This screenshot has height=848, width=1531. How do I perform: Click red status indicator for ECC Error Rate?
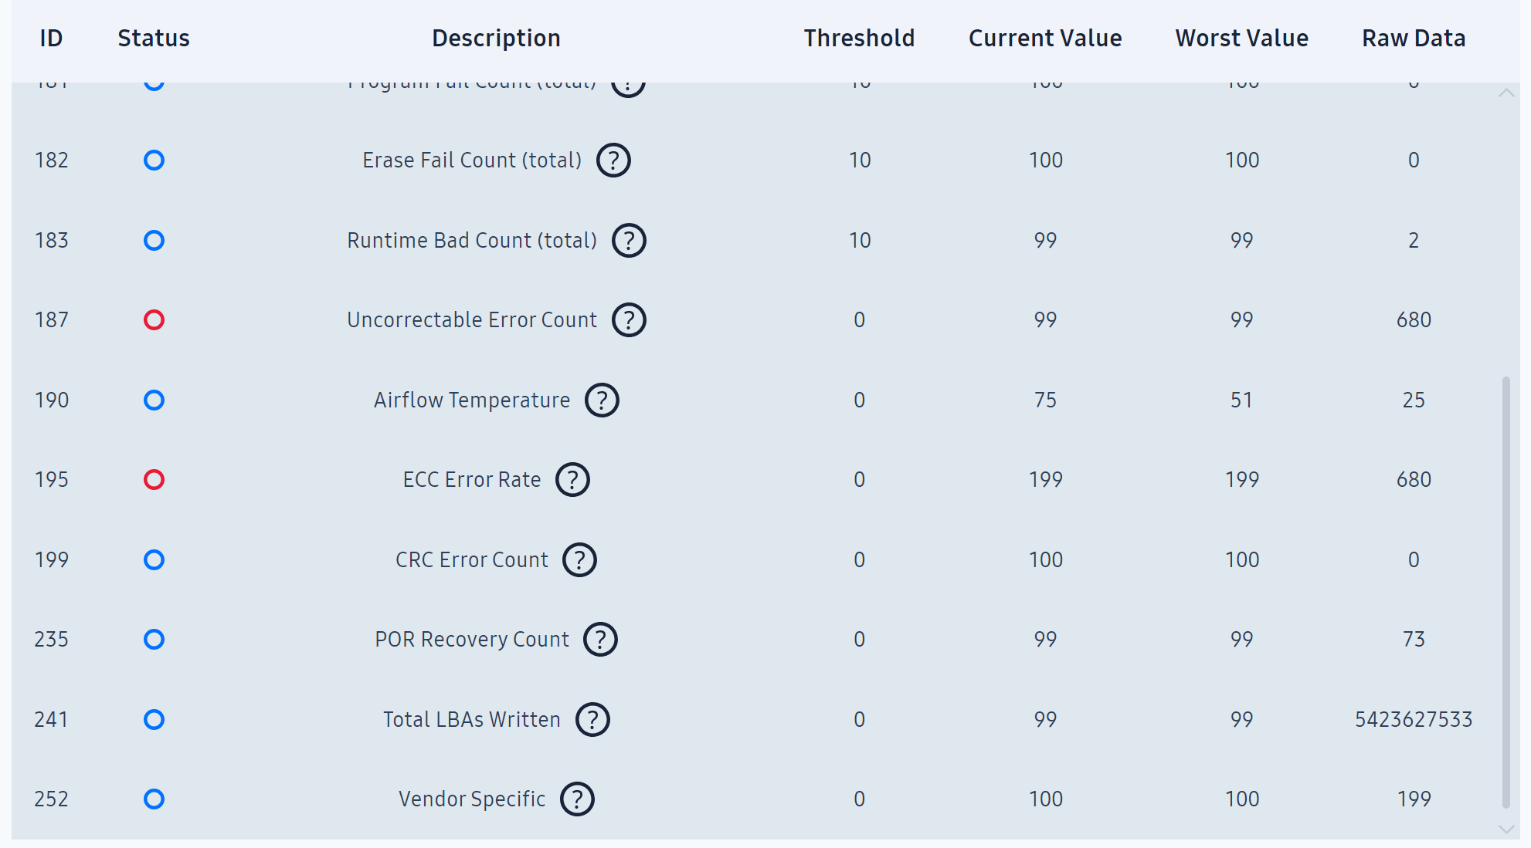click(154, 480)
